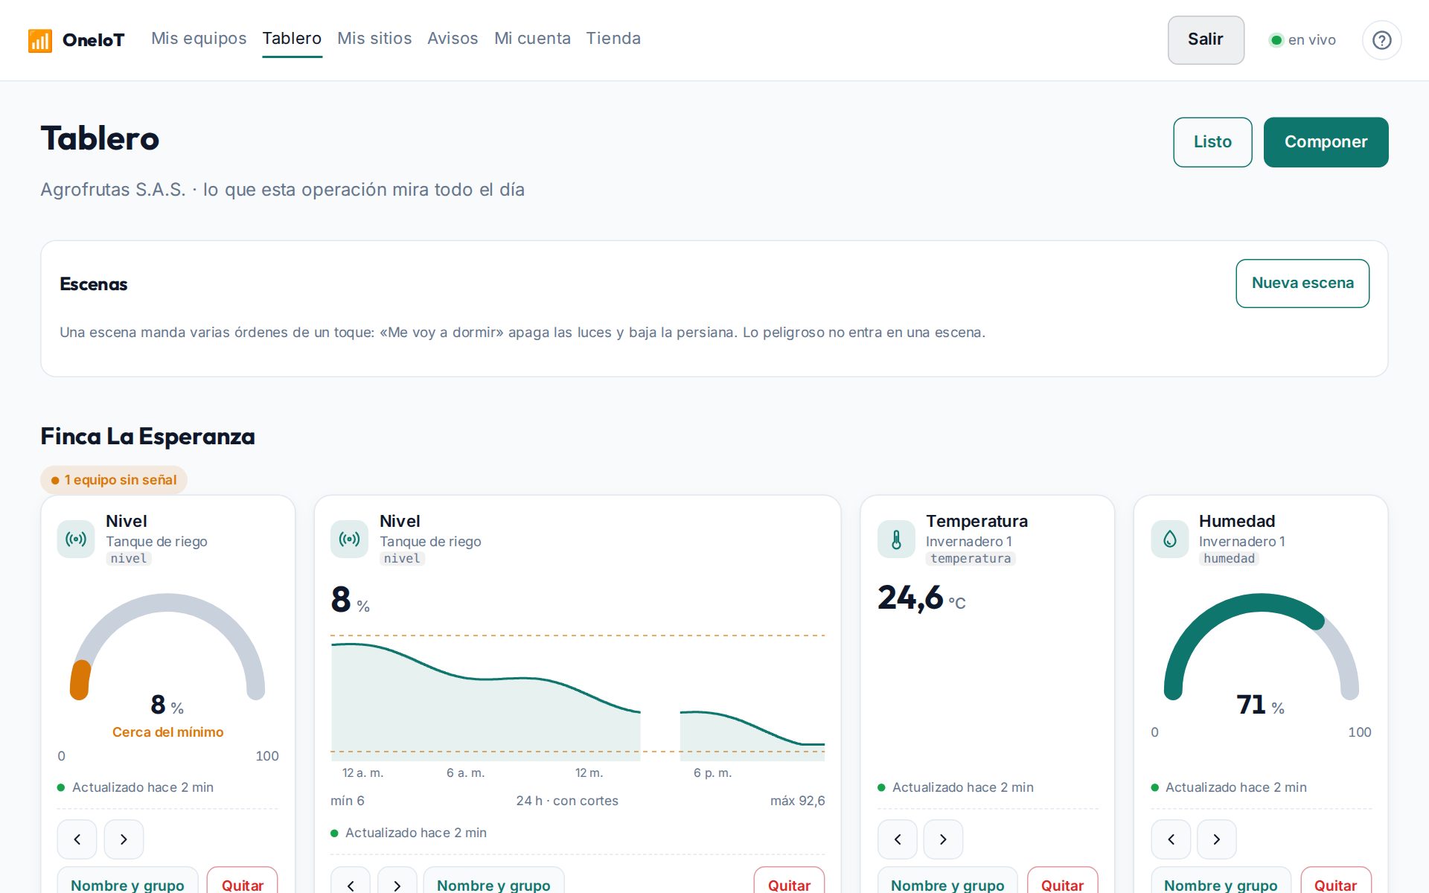This screenshot has width=1429, height=893.
Task: Open the Tienda tab
Action: (613, 39)
